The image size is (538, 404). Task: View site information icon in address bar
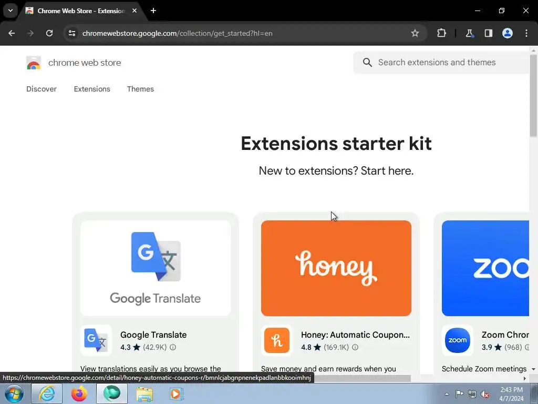click(71, 33)
